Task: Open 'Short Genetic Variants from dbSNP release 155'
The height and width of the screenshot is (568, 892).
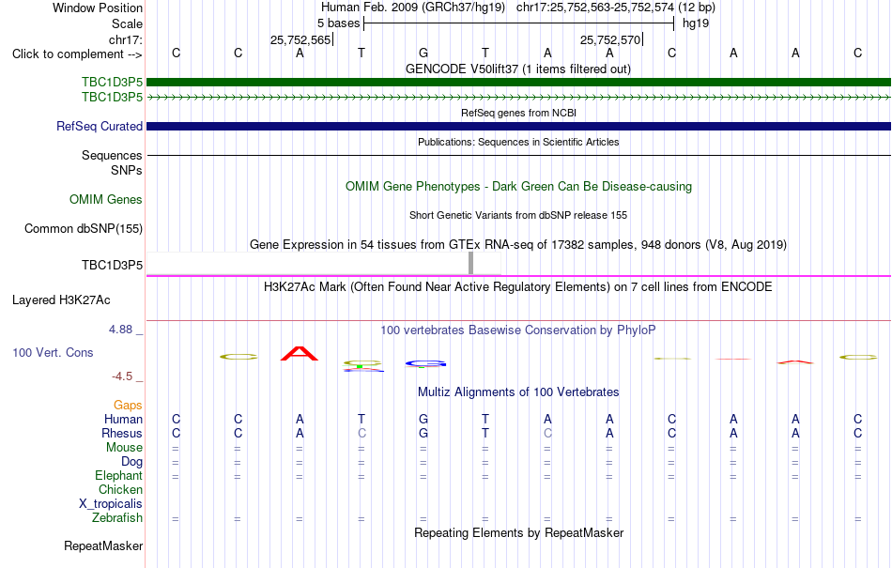Action: [518, 216]
